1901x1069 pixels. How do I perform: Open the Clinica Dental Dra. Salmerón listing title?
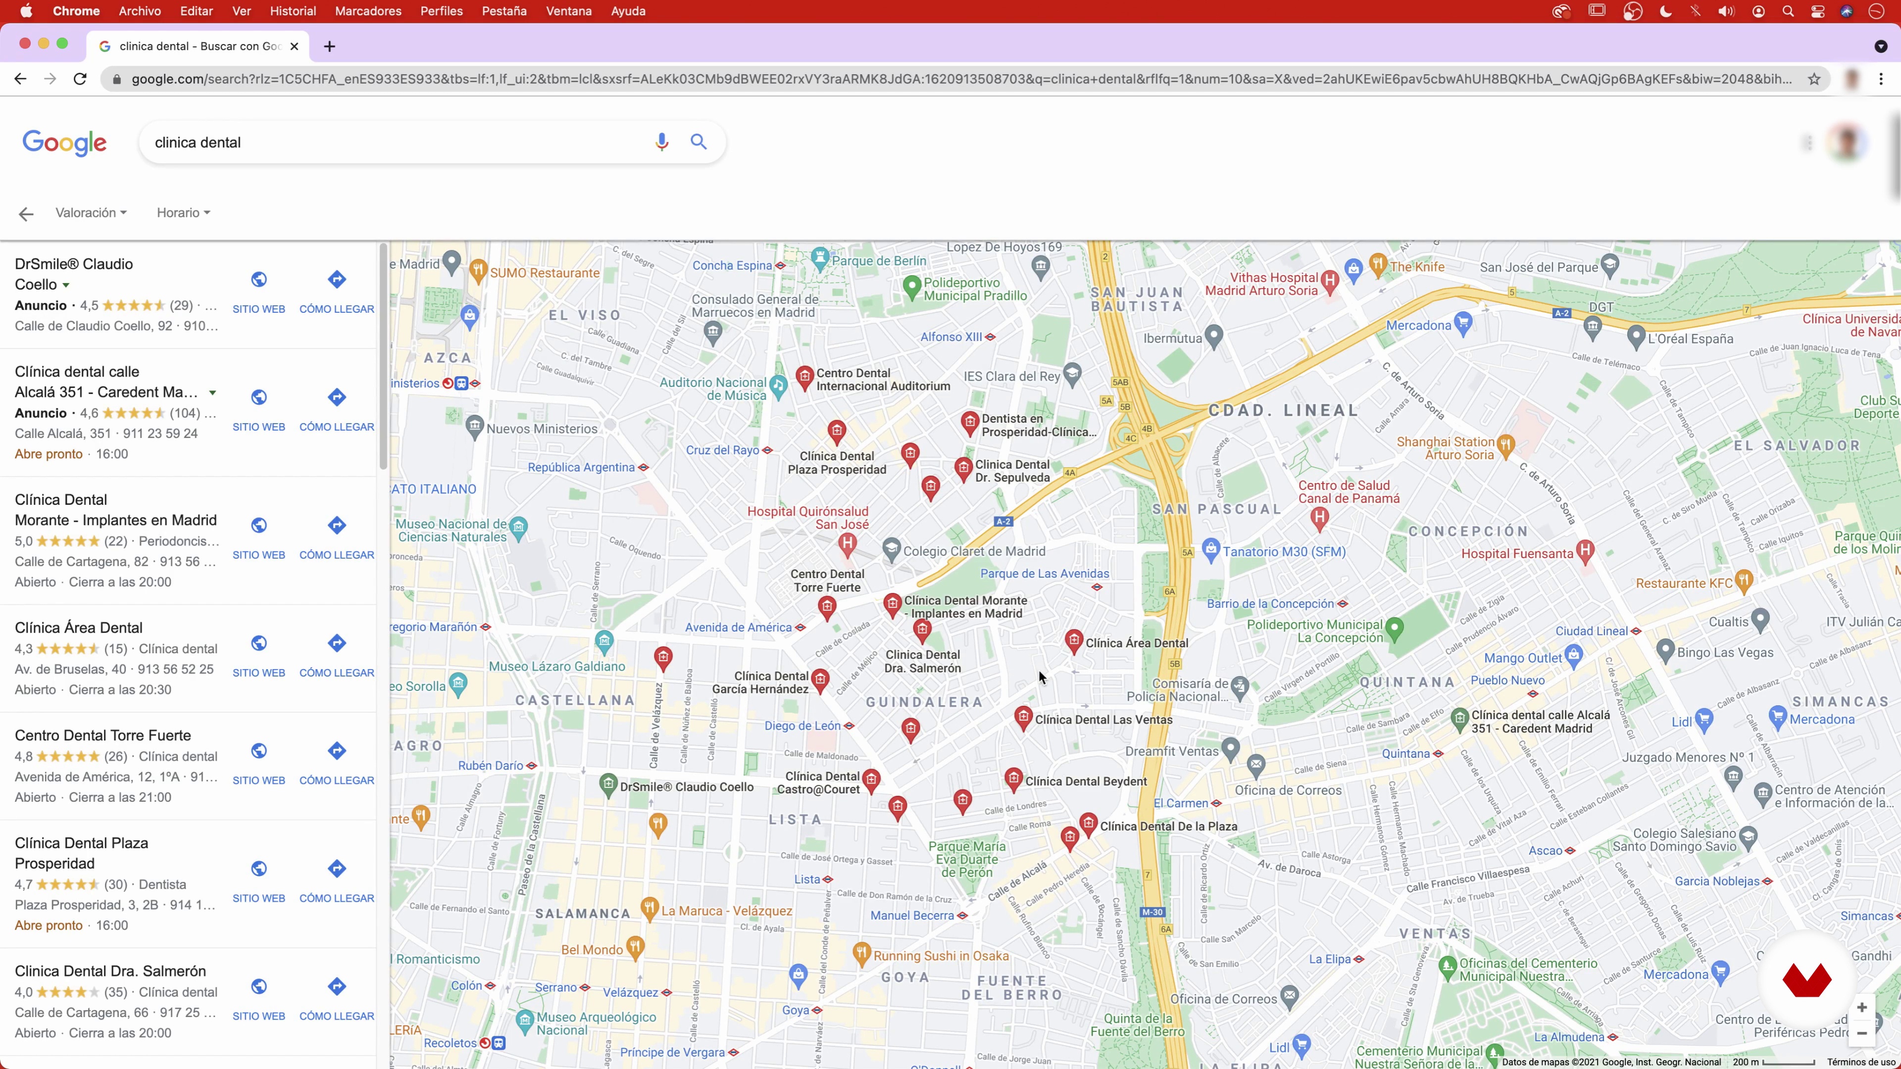110,972
